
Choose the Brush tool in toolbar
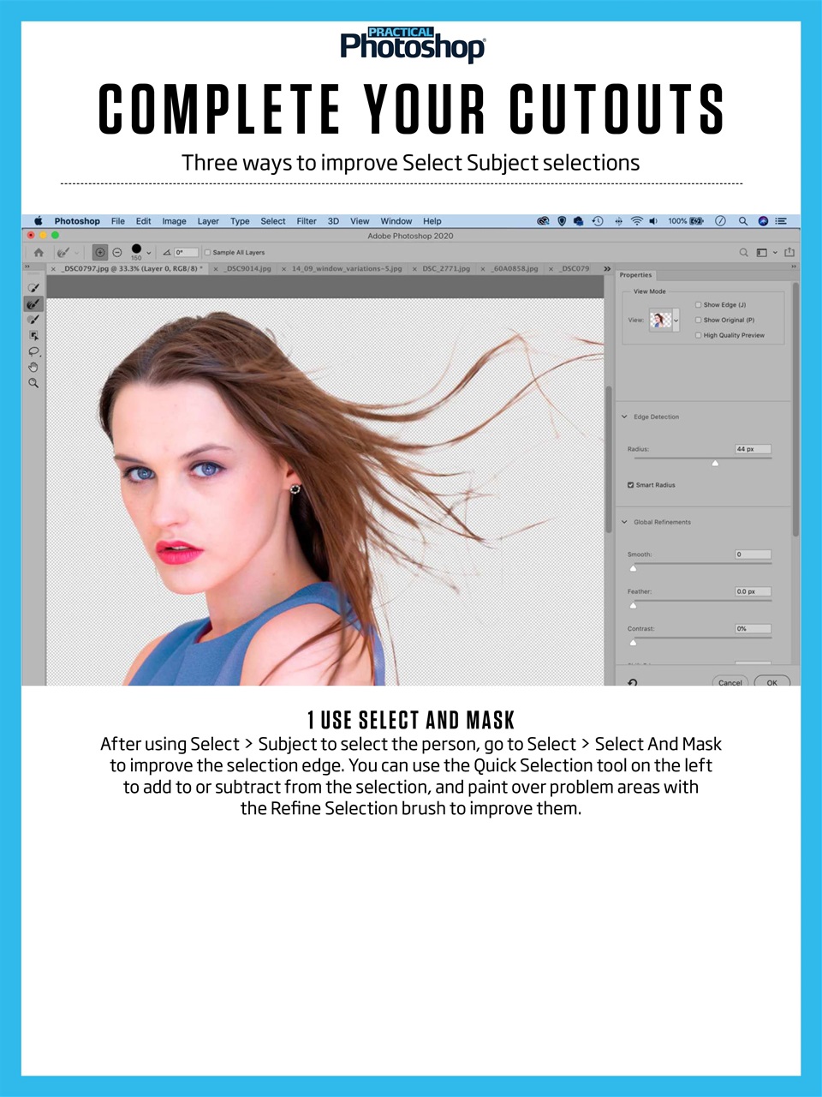tap(33, 319)
